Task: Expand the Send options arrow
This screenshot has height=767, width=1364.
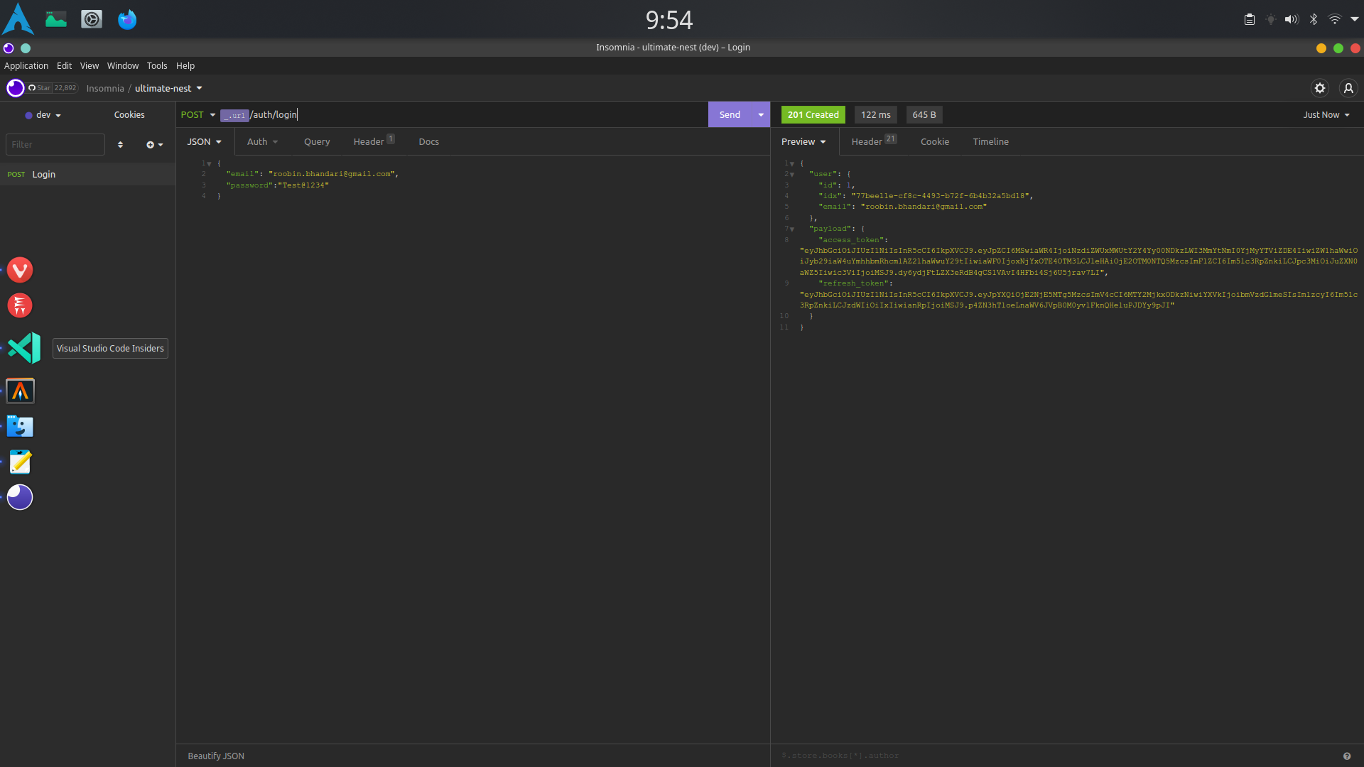Action: click(761, 114)
